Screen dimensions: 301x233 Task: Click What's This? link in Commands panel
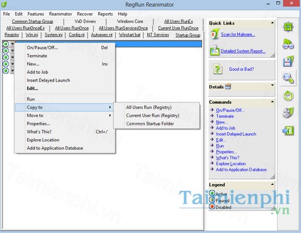228,158
